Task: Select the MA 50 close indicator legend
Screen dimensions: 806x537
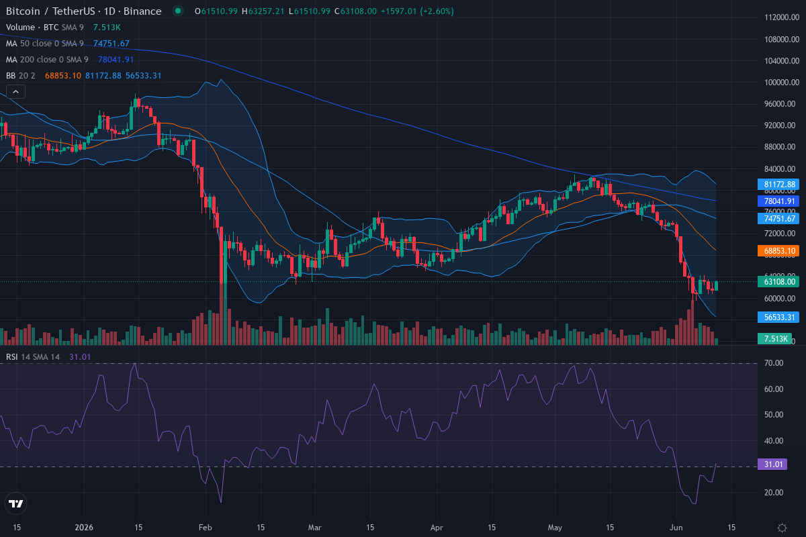Action: 45,43
